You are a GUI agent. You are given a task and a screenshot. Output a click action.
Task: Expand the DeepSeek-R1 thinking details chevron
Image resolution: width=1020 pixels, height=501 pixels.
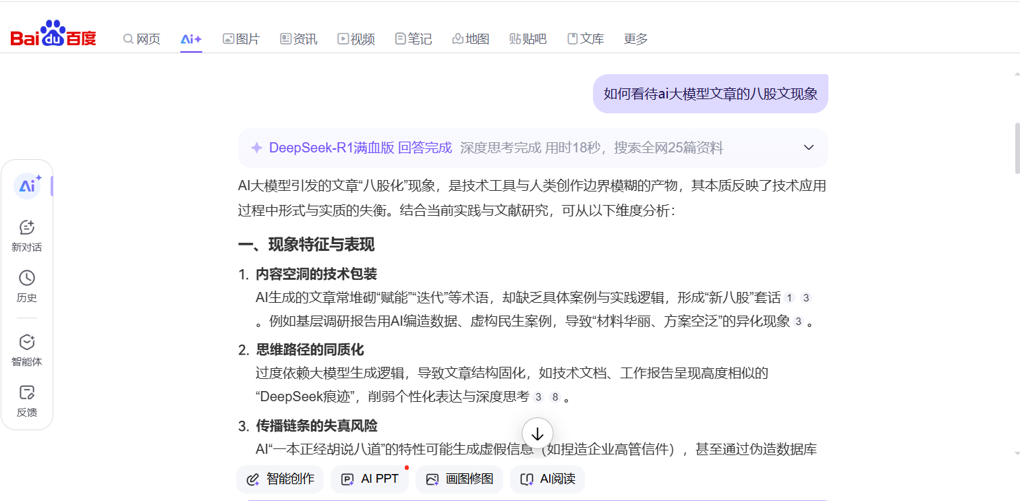[x=809, y=148]
